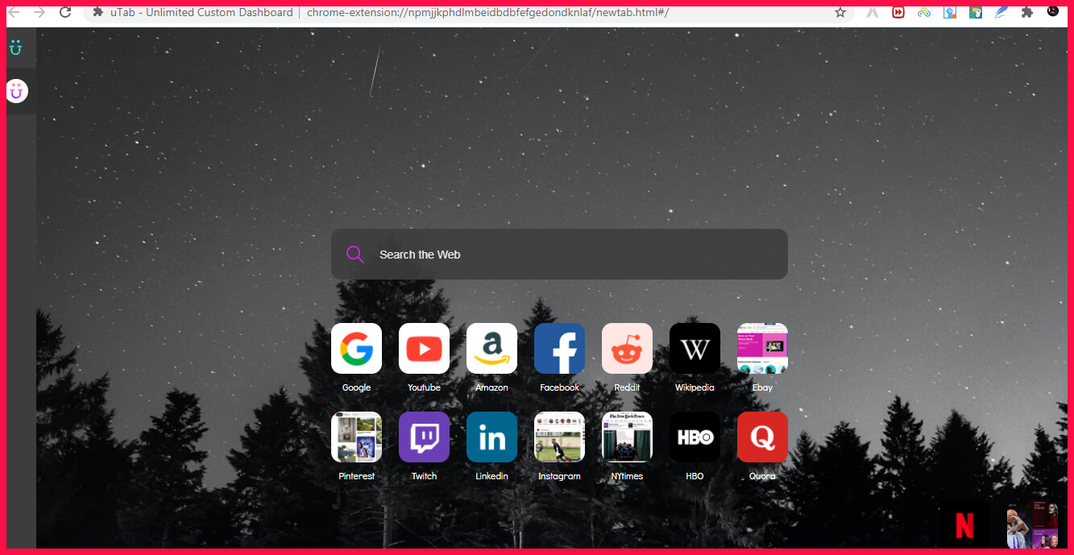Bookmark this page with the star icon
Screen dimensions: 1074x555
pos(840,12)
